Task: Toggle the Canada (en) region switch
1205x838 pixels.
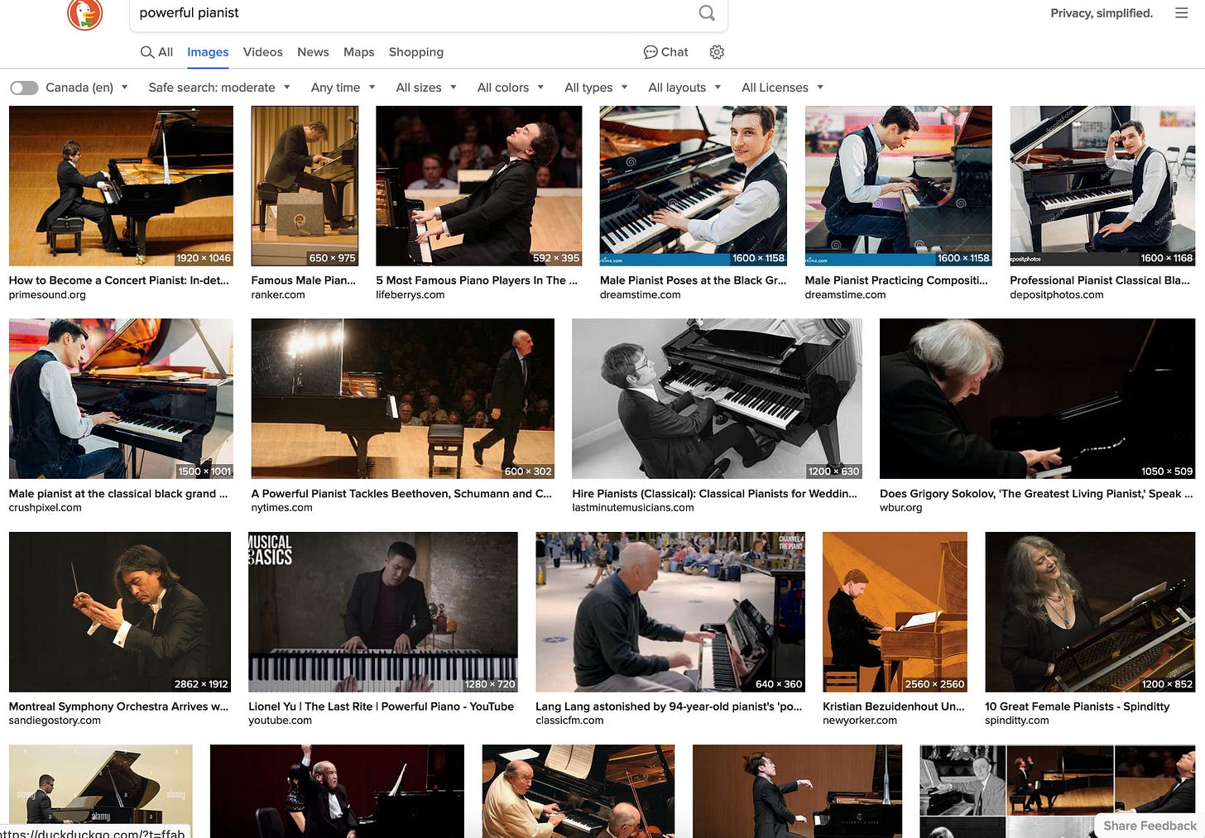Action: (x=24, y=88)
